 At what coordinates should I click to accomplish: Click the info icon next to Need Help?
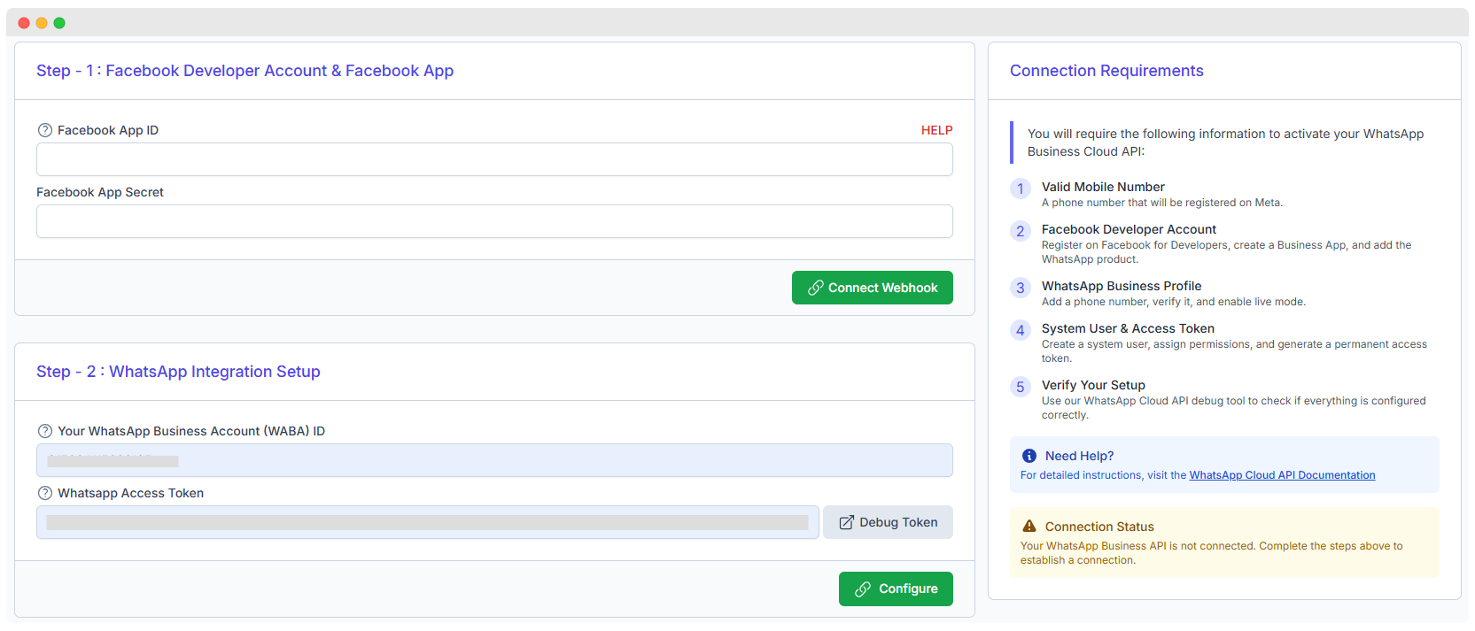coord(1029,456)
